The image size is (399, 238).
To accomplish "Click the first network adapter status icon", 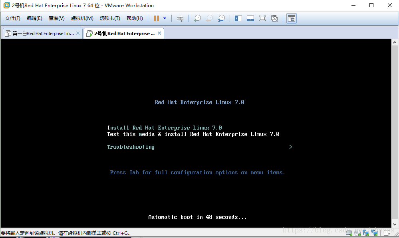I will tap(366, 233).
